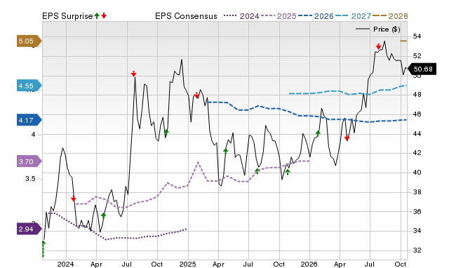Click the dashed green up arrow at the chart's start
This screenshot has height=268, width=449.
[x=43, y=249]
